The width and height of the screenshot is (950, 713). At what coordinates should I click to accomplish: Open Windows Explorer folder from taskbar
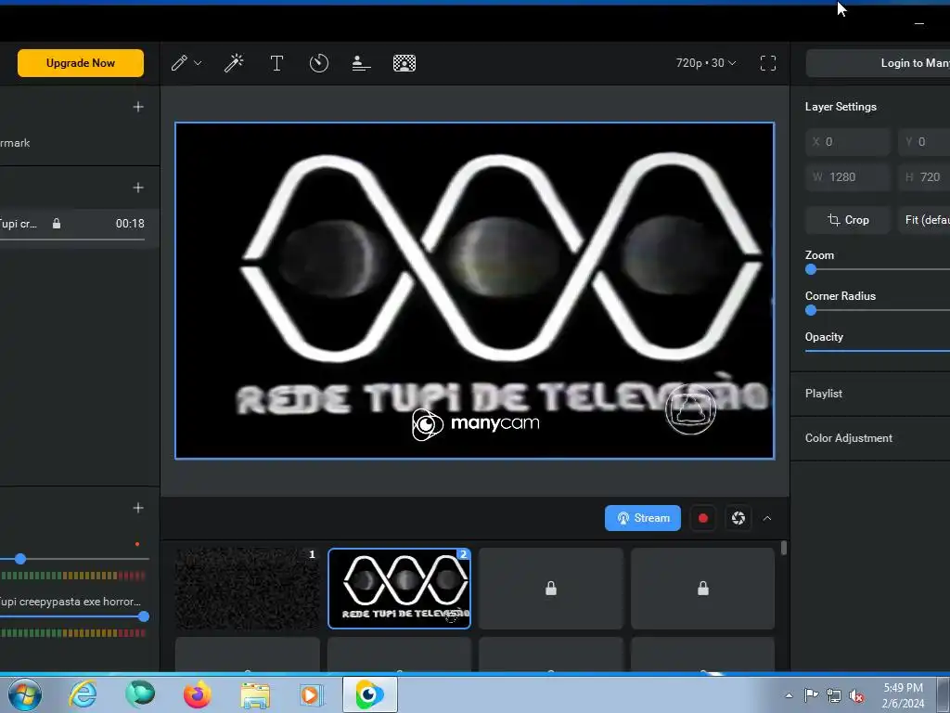255,694
